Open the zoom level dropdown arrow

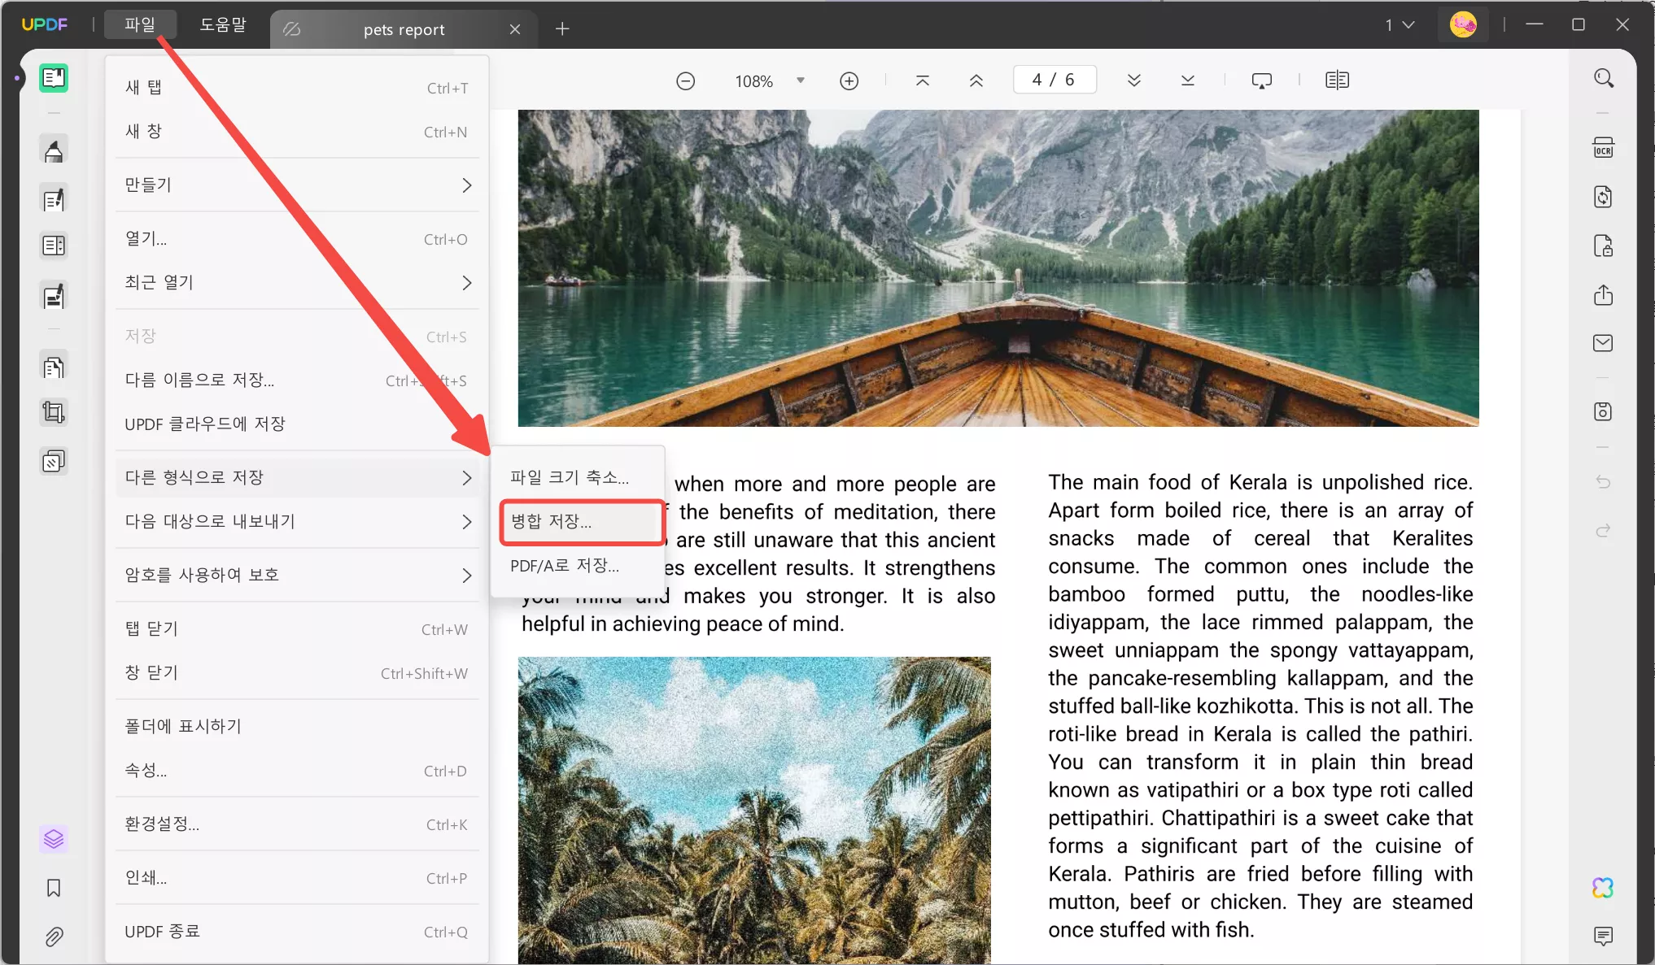[801, 80]
